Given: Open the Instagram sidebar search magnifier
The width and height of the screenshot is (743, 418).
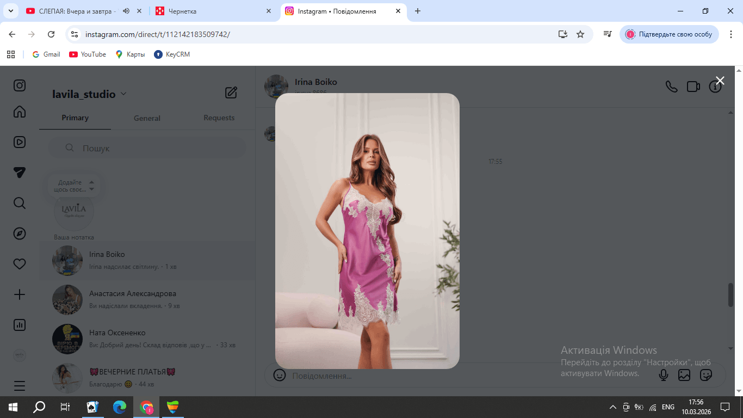Looking at the screenshot, I should [x=20, y=203].
